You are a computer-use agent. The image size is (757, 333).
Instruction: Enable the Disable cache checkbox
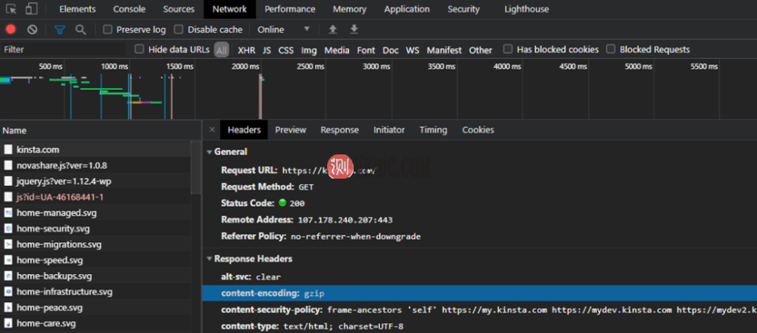click(x=179, y=30)
